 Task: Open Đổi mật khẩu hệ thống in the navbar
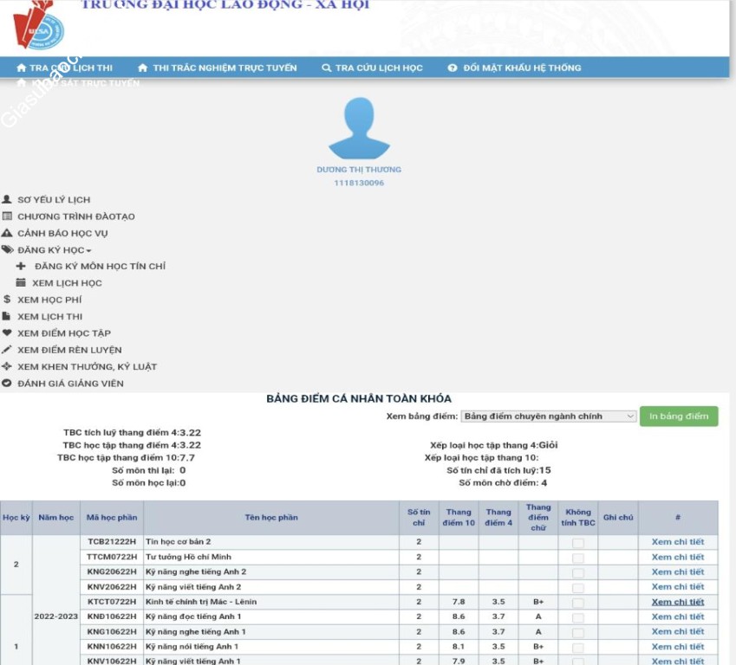pyautogui.click(x=514, y=68)
